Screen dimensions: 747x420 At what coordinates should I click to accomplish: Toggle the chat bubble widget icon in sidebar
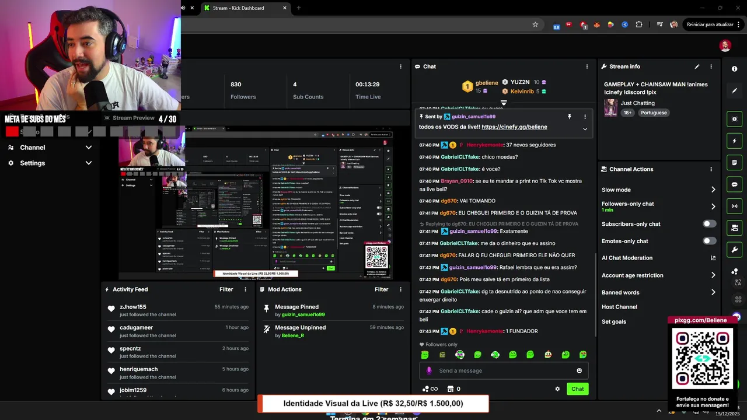coord(734,184)
